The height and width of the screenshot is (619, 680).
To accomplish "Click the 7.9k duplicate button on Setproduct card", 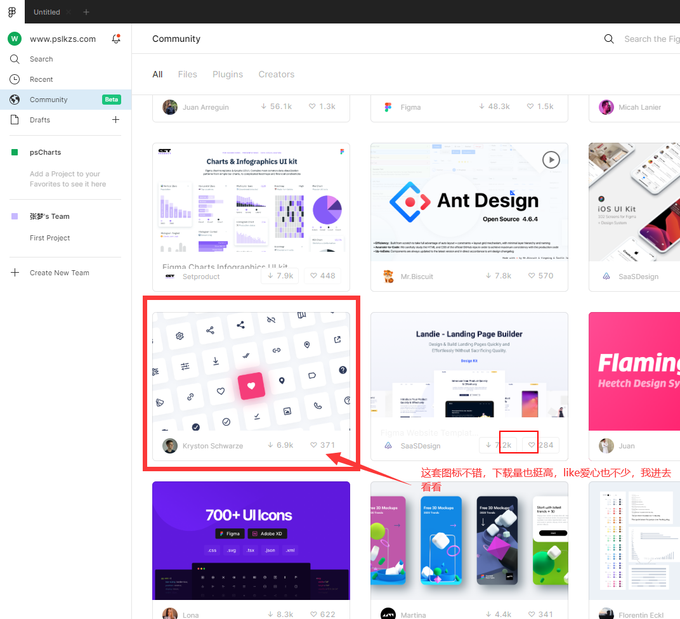I will pyautogui.click(x=280, y=276).
